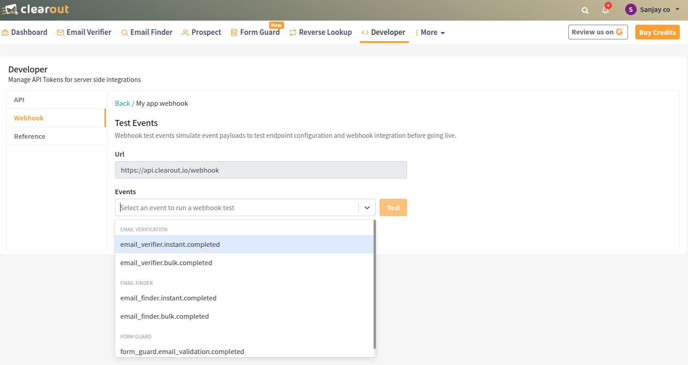
Task: Collapse the events dropdown chevron
Action: tap(367, 207)
